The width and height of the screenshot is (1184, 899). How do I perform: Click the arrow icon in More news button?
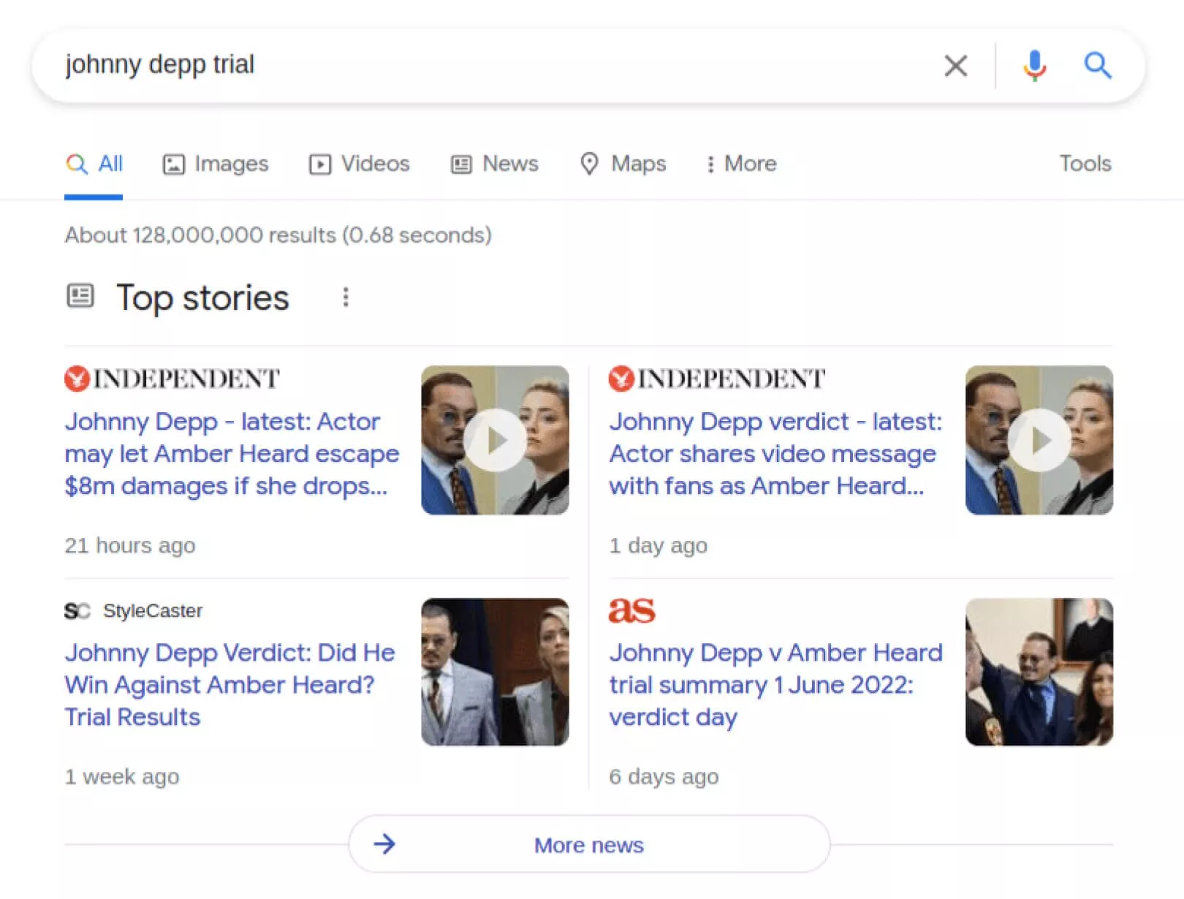tap(384, 844)
